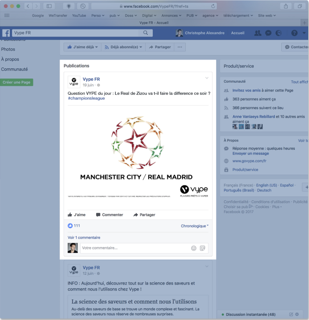Open the Voir 1 commentaire link

click(x=84, y=238)
